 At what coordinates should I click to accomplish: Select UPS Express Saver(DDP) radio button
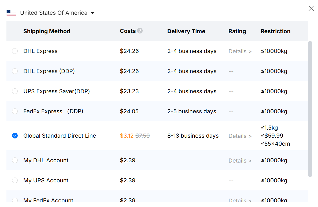(x=15, y=91)
